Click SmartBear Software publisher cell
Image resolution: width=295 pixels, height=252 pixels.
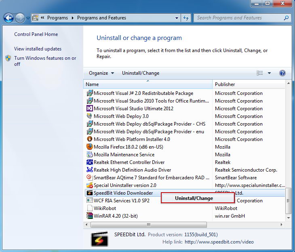[236, 178]
